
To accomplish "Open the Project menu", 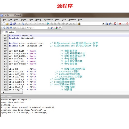I will (x=23, y=20).
